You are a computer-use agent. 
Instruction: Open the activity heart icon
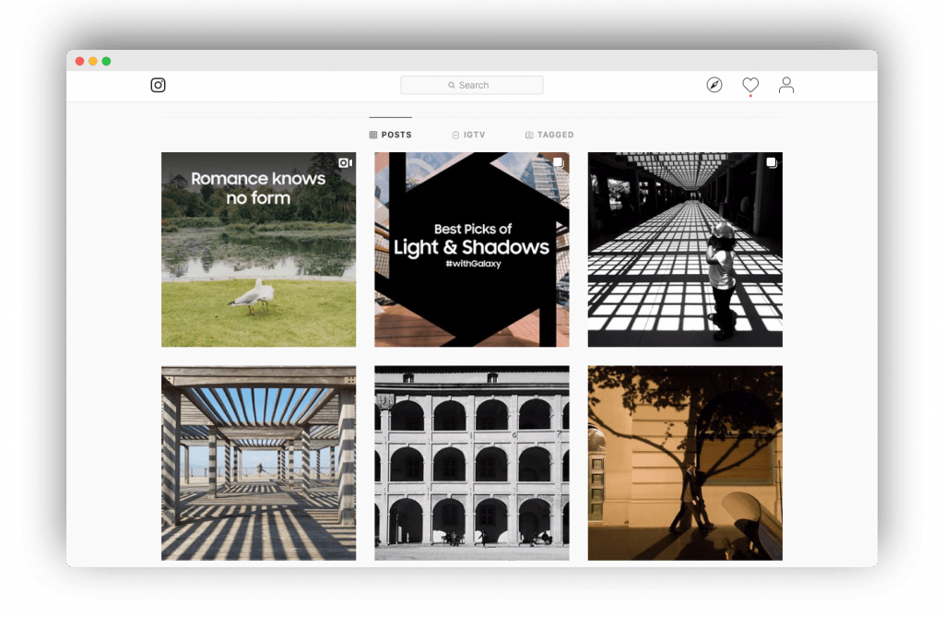(750, 85)
